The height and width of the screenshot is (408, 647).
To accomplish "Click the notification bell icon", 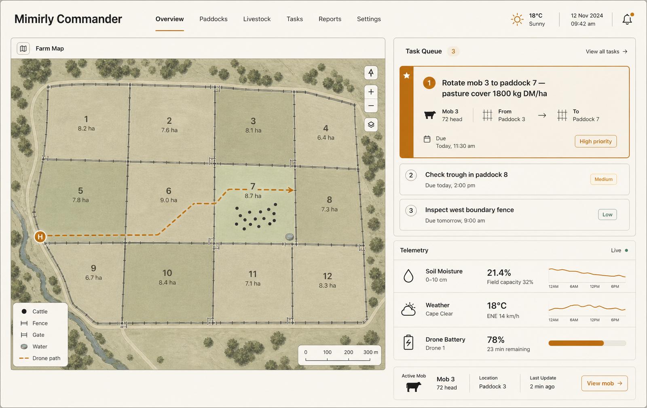I will [x=627, y=19].
